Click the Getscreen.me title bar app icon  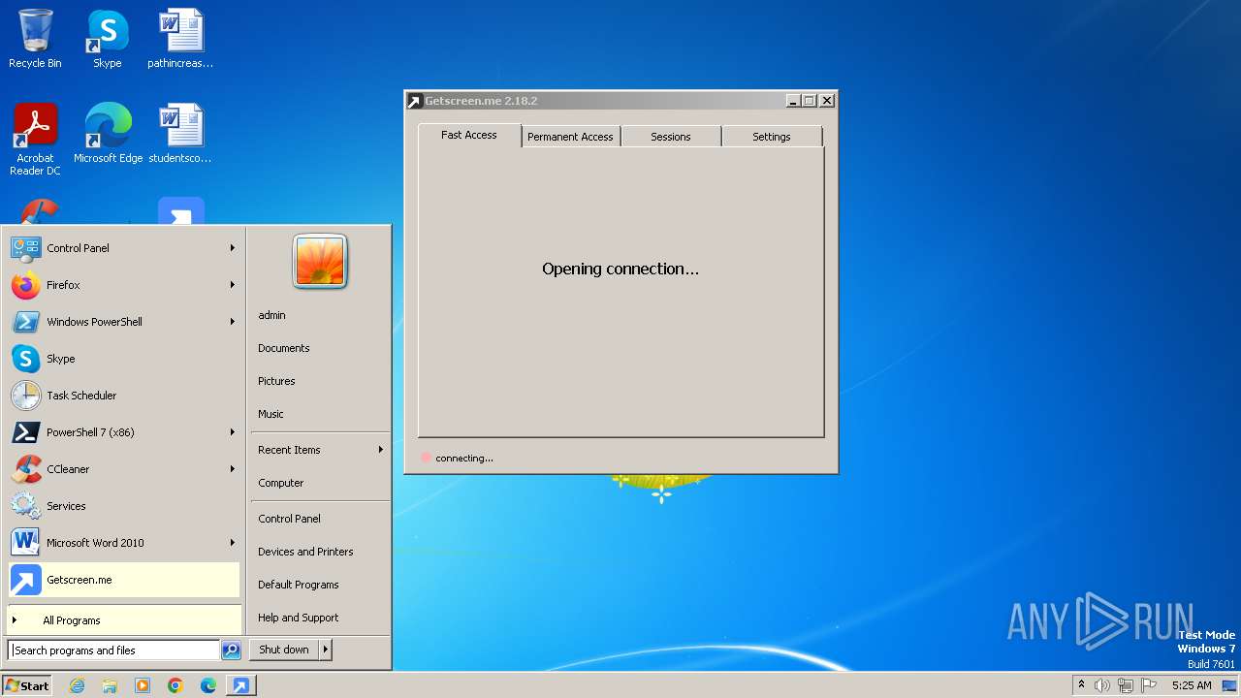coord(414,101)
